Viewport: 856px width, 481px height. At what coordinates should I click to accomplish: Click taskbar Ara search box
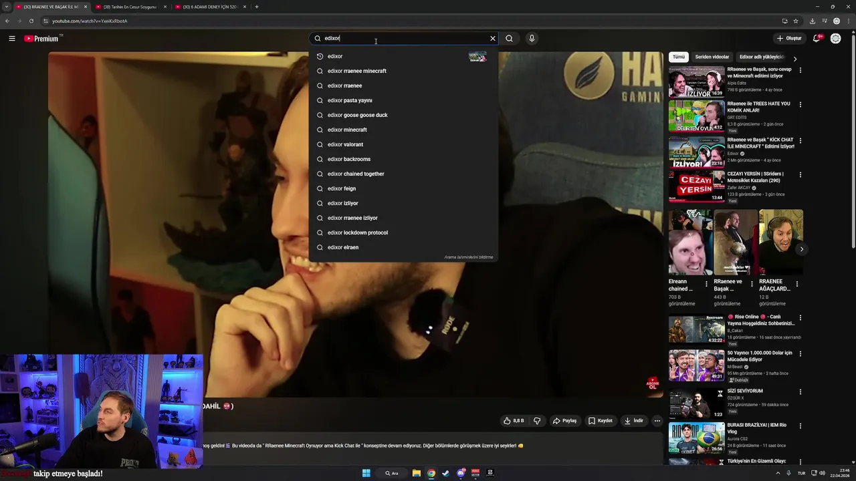[392, 473]
